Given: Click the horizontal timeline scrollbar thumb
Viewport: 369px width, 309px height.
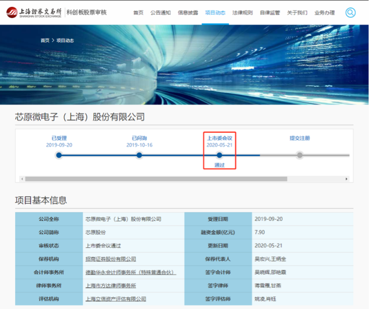Looking at the screenshot, I should (156, 179).
